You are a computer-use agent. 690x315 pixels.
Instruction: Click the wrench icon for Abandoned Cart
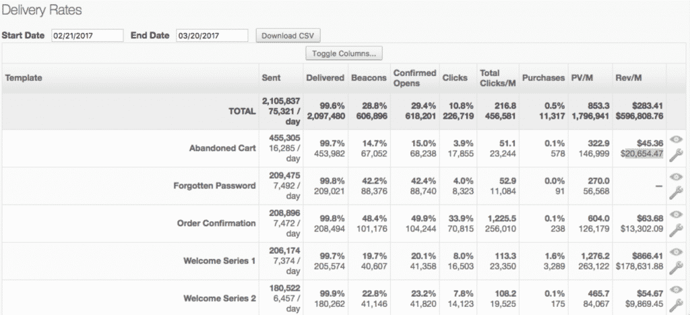click(x=676, y=154)
